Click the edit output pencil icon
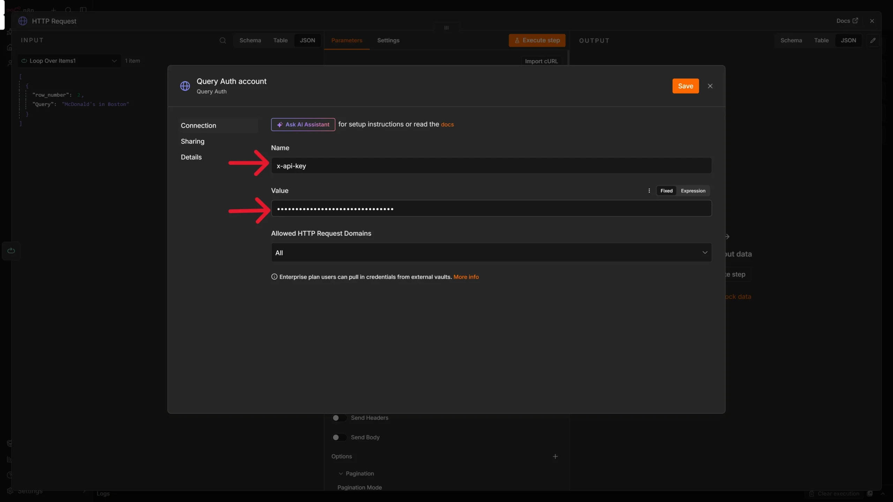893x502 pixels. pos(873,40)
